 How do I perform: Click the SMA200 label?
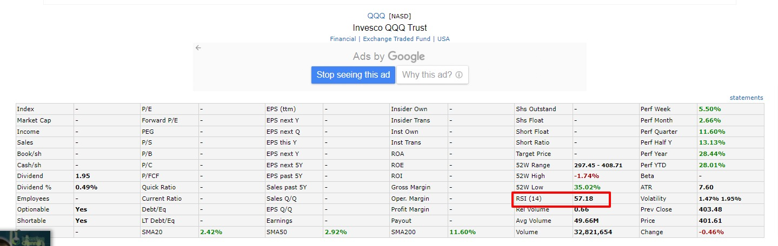point(403,232)
